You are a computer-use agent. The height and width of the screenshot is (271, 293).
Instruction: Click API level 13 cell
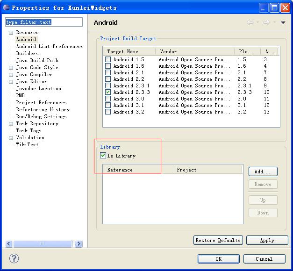click(x=267, y=112)
